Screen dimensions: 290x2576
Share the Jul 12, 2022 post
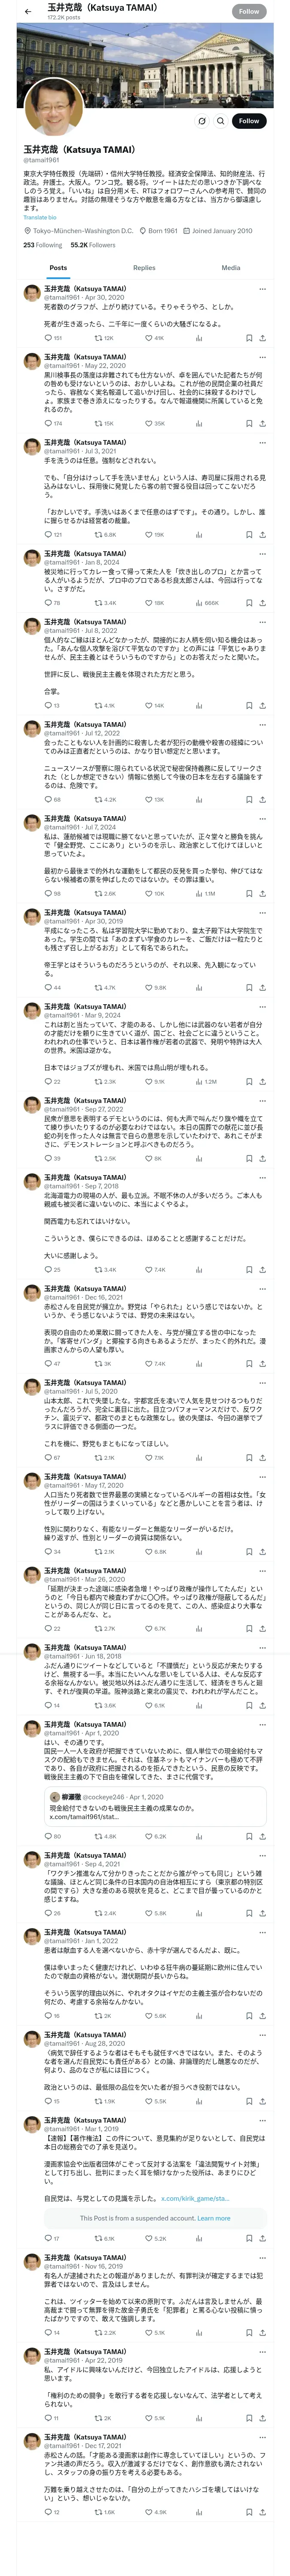pos(263,800)
